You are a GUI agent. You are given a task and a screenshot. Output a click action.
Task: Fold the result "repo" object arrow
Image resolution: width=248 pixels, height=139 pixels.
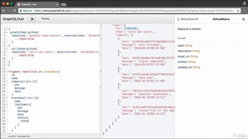tap(101, 25)
